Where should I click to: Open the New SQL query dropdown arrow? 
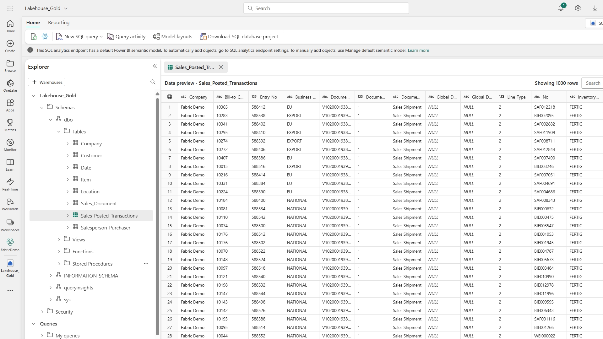point(101,36)
